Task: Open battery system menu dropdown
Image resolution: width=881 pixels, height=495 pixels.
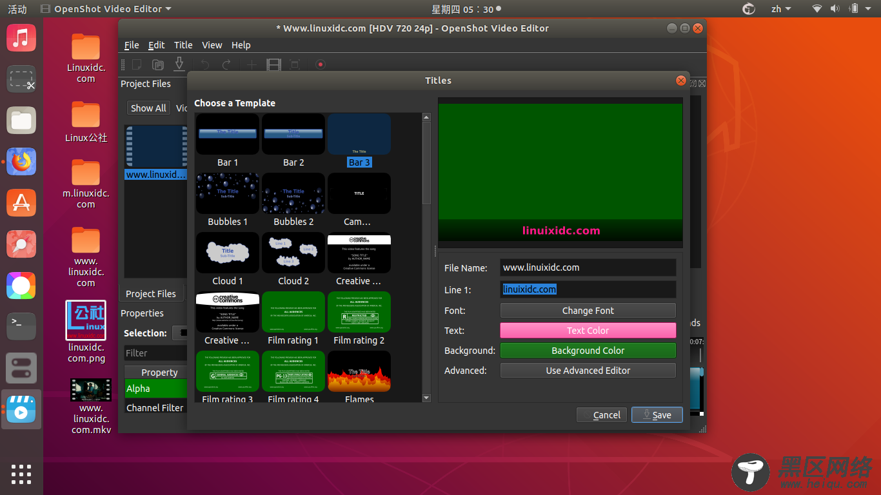Action: 862,9
